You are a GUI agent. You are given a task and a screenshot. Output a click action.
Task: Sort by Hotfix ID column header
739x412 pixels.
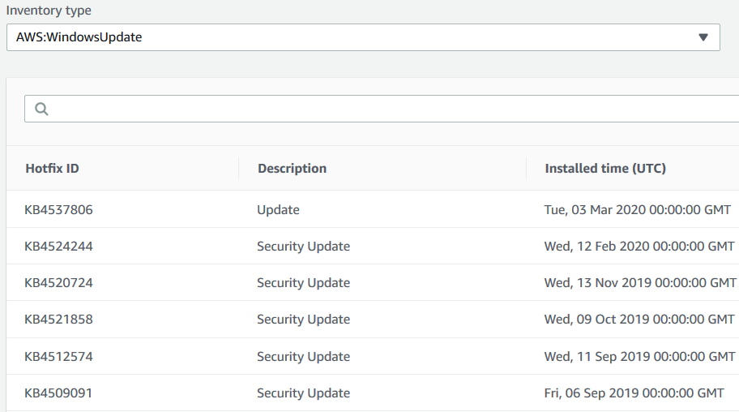point(53,169)
